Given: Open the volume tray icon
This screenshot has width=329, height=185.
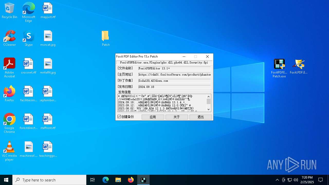Looking at the screenshot, I should point(296,180).
